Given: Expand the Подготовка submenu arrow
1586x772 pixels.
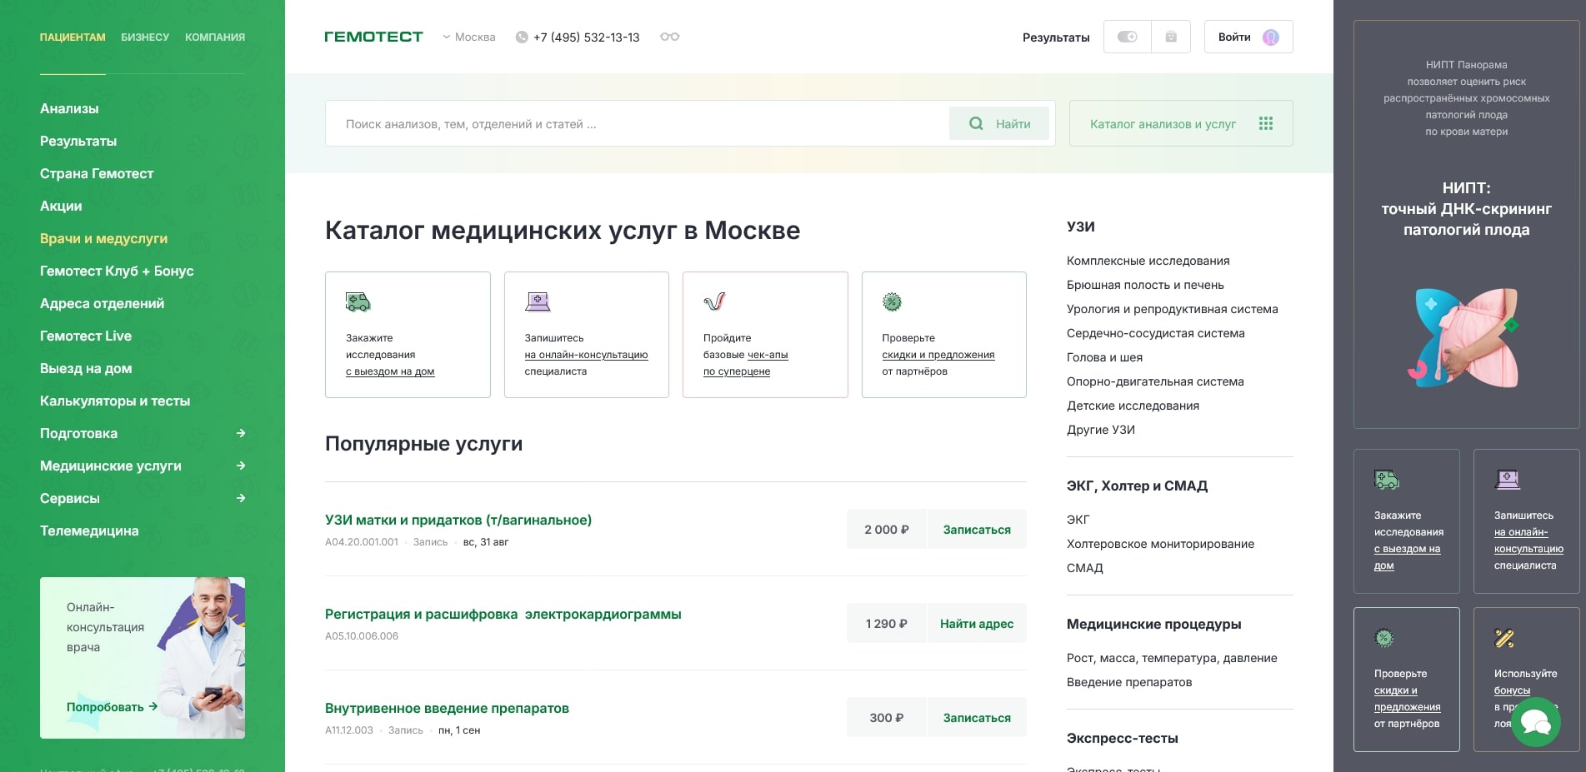Looking at the screenshot, I should [x=241, y=433].
